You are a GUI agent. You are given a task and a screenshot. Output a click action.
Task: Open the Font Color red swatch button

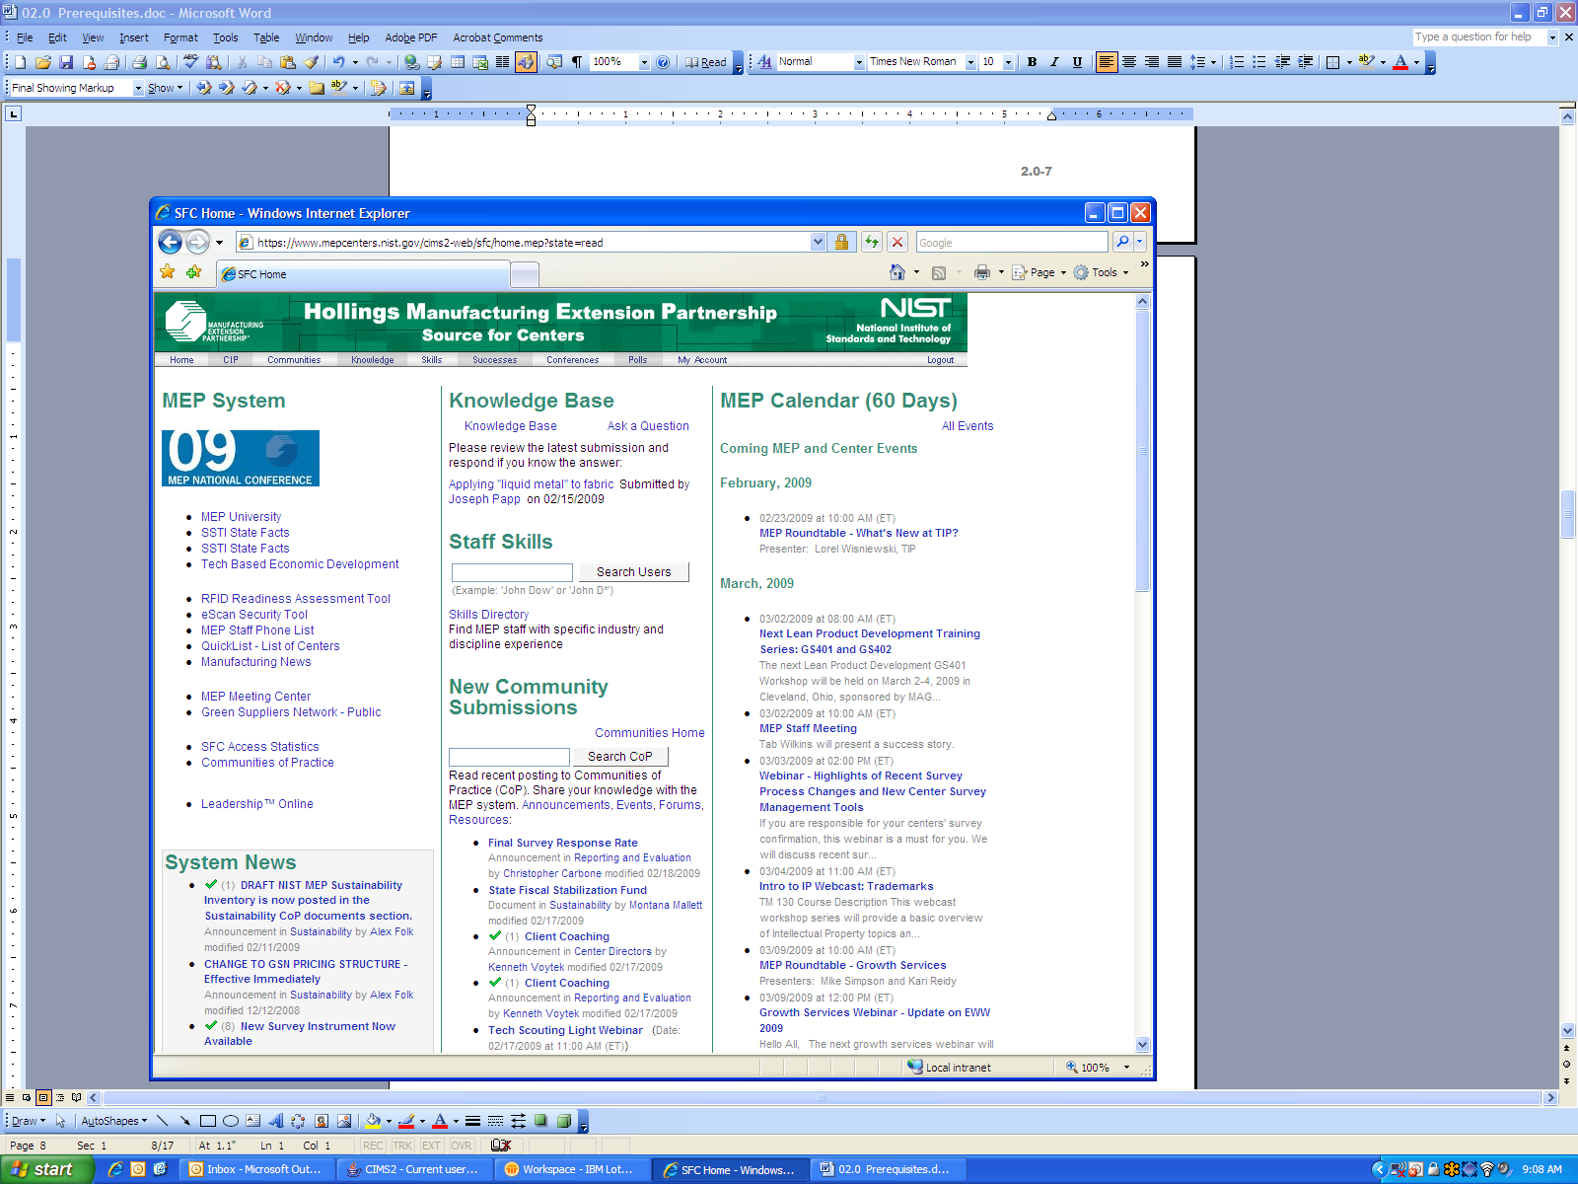(1400, 62)
